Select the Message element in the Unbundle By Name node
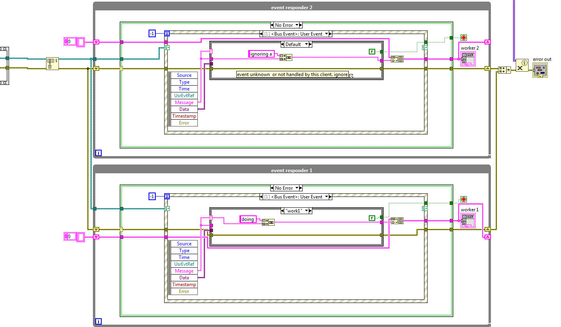This screenshot has width=561, height=327. click(x=184, y=102)
